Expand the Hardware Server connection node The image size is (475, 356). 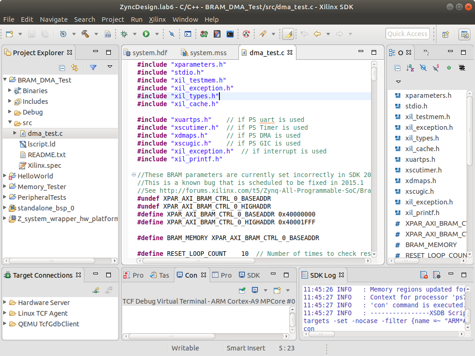[5, 302]
